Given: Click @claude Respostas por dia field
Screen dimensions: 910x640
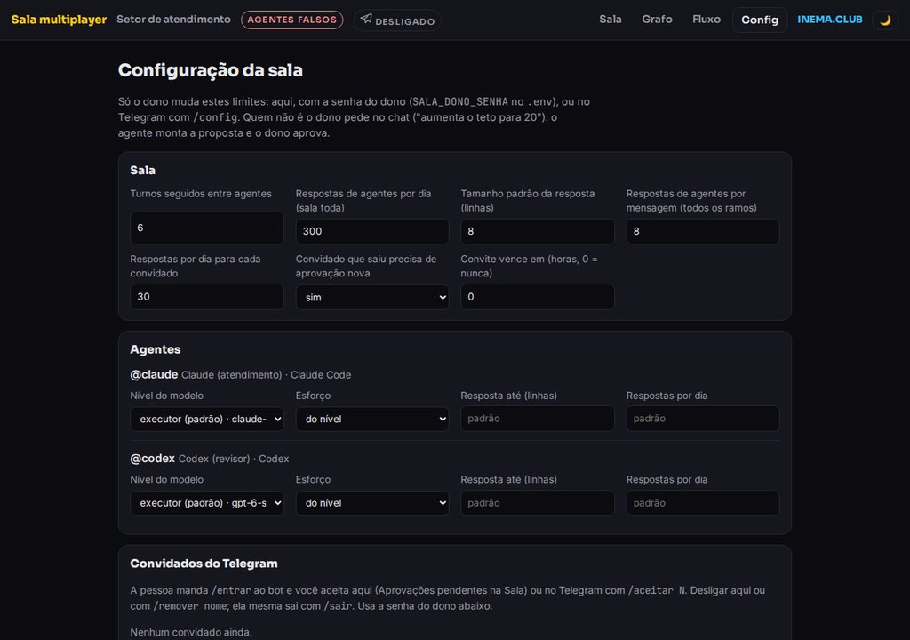Looking at the screenshot, I should click(703, 419).
